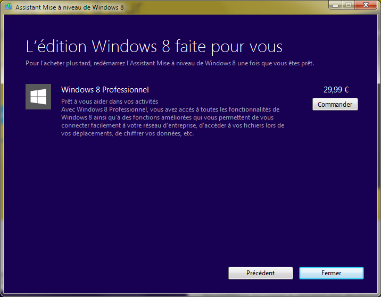Click the line starting 'Avec Windows 8 Professionnel'
Viewport: 381px width, 297px height.
point(170,109)
